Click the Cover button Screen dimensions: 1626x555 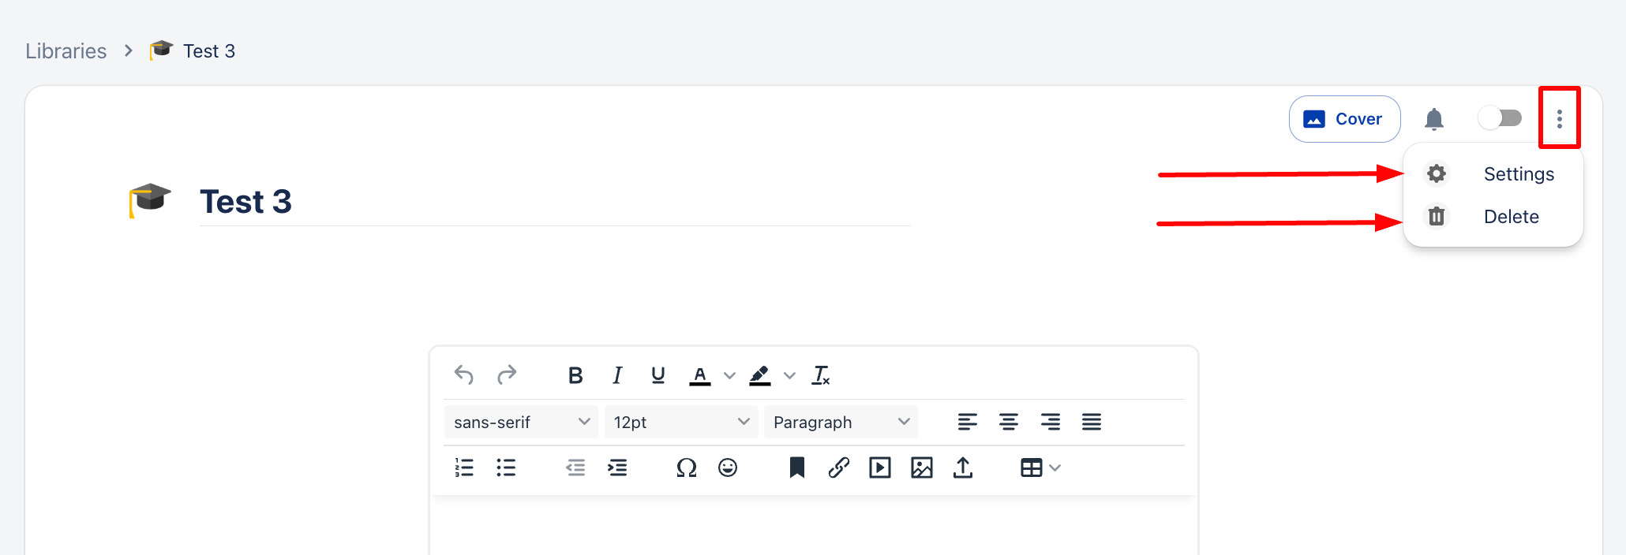pos(1344,119)
